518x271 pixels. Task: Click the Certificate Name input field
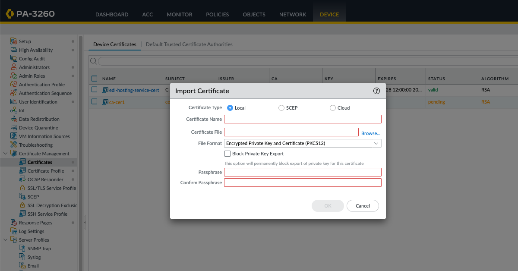coord(302,119)
